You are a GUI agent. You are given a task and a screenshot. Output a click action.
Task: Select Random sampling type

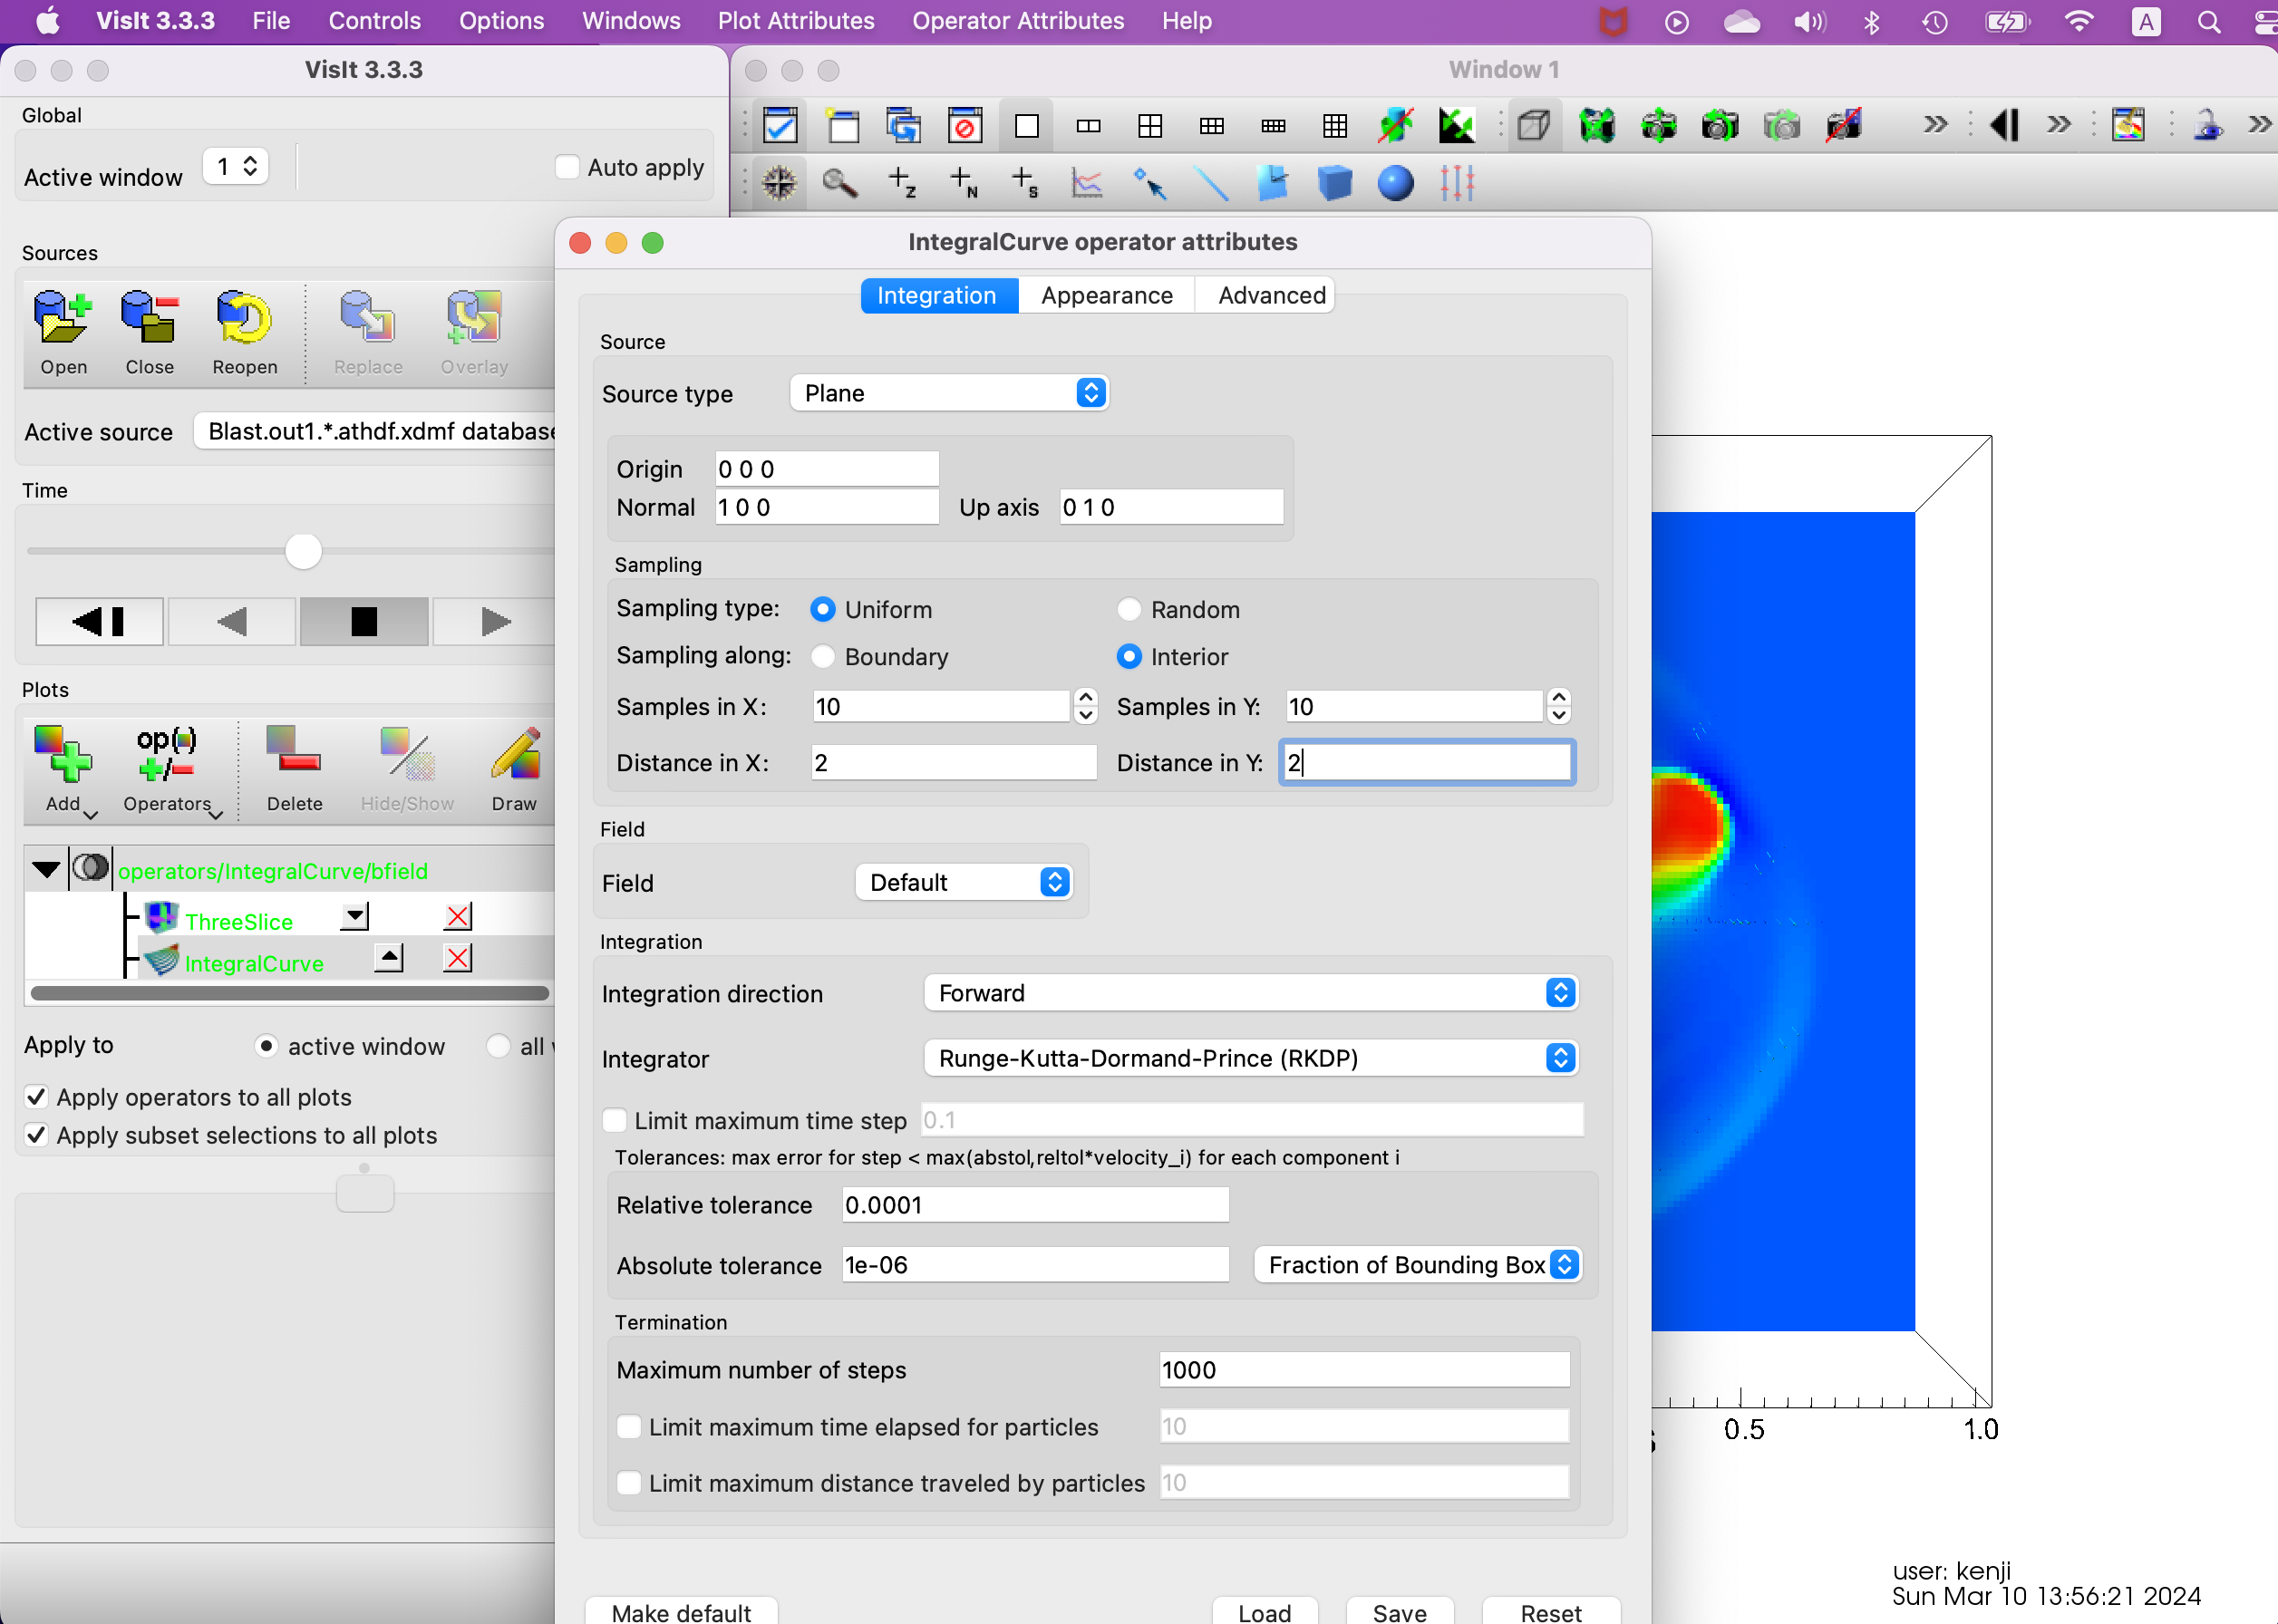(x=1129, y=609)
